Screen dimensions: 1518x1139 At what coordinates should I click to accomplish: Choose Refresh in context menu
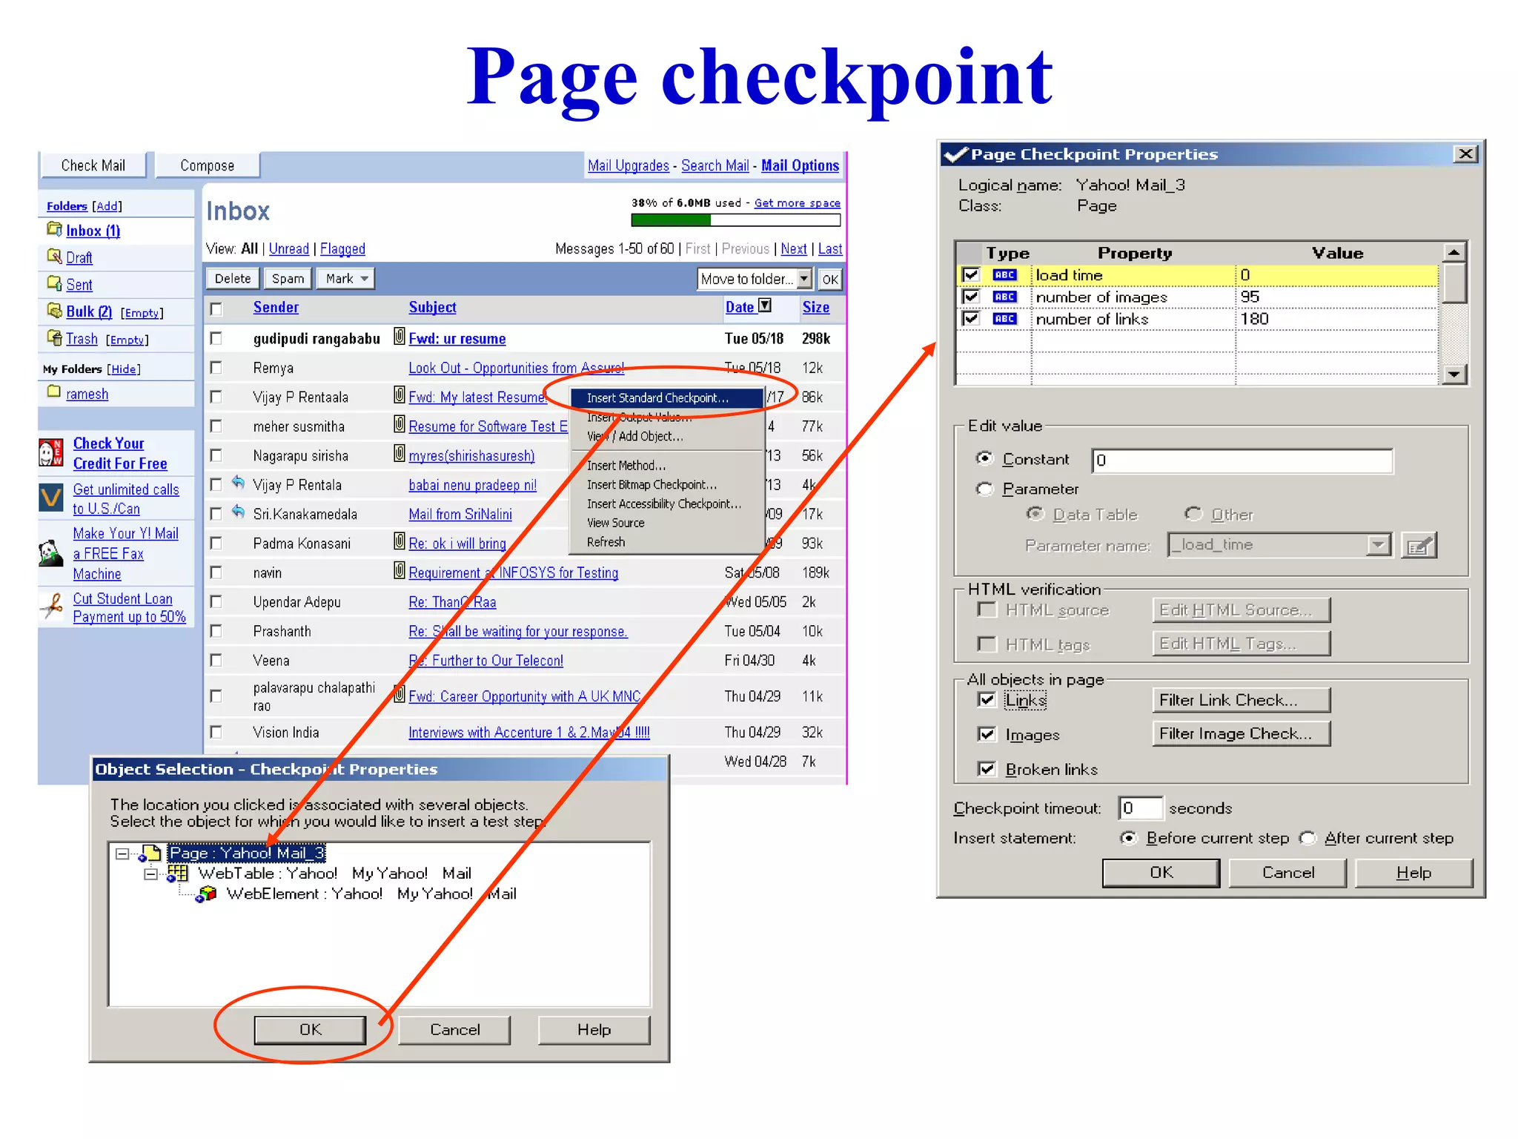click(x=667, y=543)
